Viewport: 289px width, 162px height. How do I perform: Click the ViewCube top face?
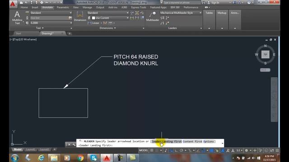pyautogui.click(x=266, y=54)
